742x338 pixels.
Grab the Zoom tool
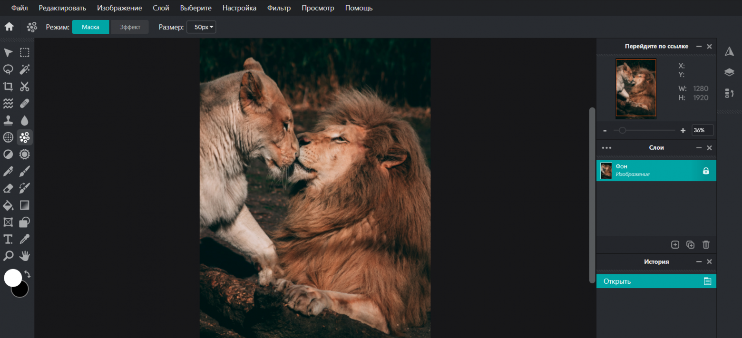click(8, 256)
